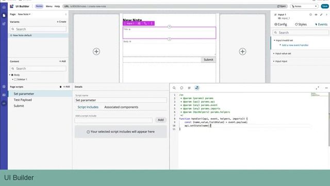This screenshot has height=186, width=330.
Task: Focus the Variants search field
Action: (x=38, y=29)
